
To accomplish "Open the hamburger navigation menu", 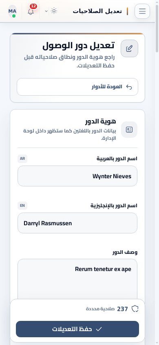I will [x=142, y=11].
